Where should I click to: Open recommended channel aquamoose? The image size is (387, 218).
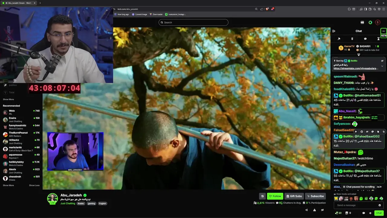point(21,156)
